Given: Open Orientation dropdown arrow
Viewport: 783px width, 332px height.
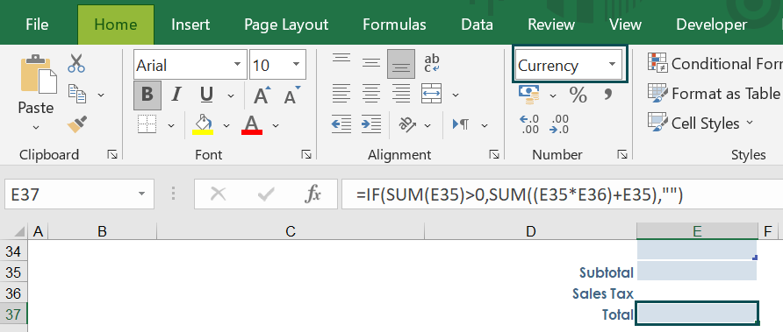Looking at the screenshot, I should click(427, 125).
